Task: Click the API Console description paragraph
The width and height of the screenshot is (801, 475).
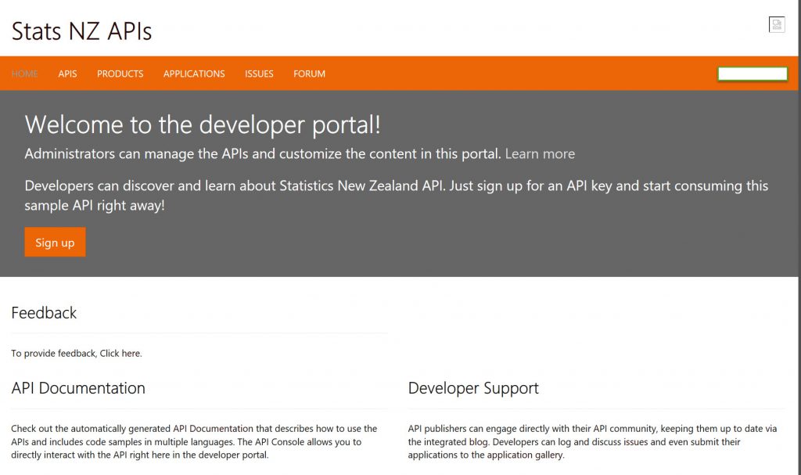Action: click(194, 441)
